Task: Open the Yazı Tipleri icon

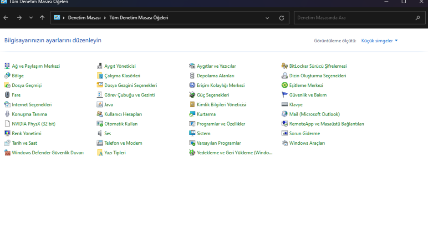Action: pos(100,153)
